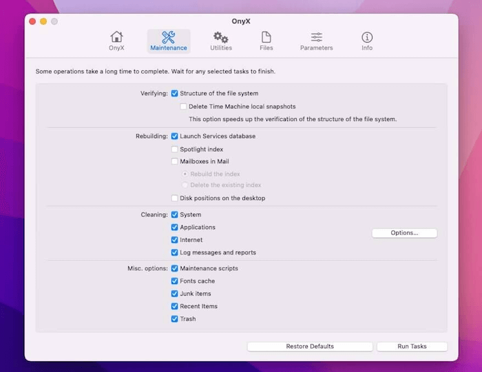Uncheck Recent Items option
482x372 pixels.
coord(175,306)
